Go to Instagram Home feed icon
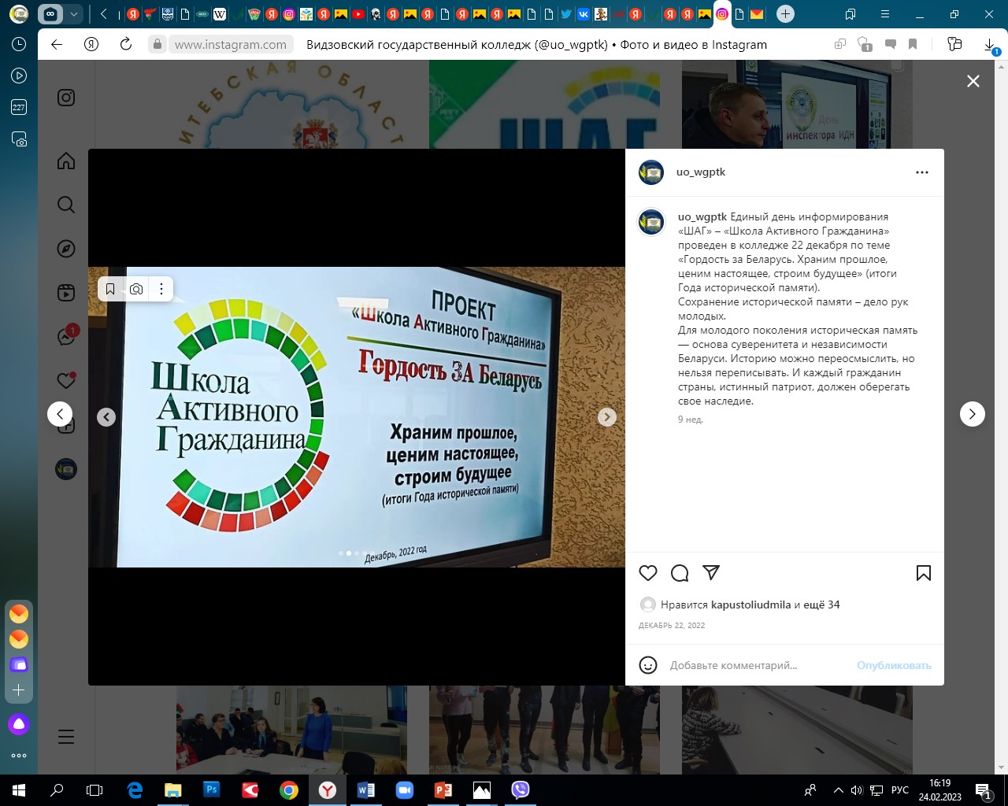 pyautogui.click(x=66, y=161)
